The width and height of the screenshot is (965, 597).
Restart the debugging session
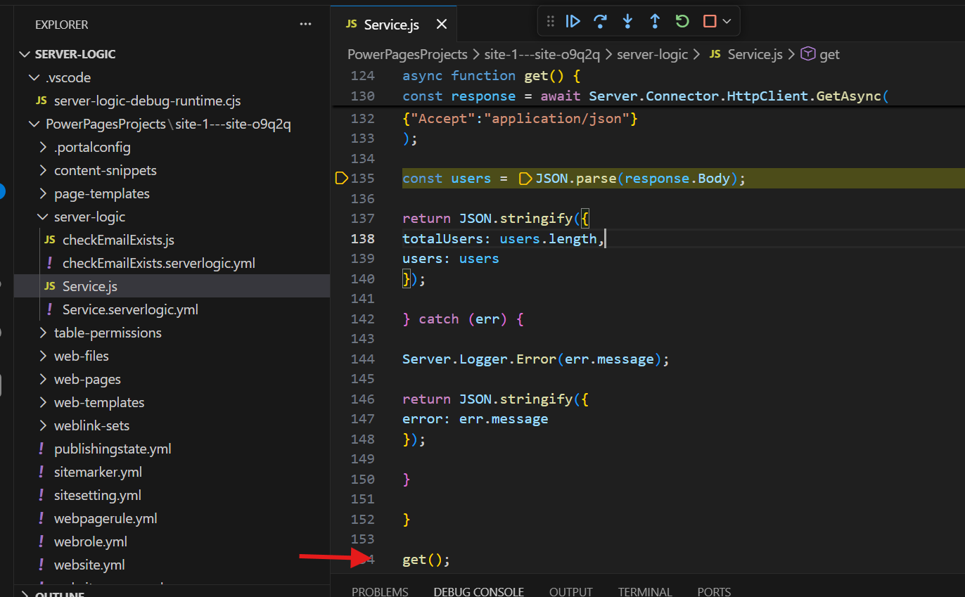pyautogui.click(x=682, y=21)
